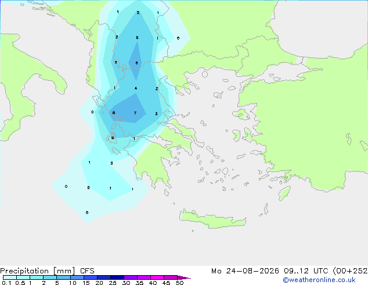Click the 15–20 mm legend swatch
368x285 pixels.
tap(91, 277)
